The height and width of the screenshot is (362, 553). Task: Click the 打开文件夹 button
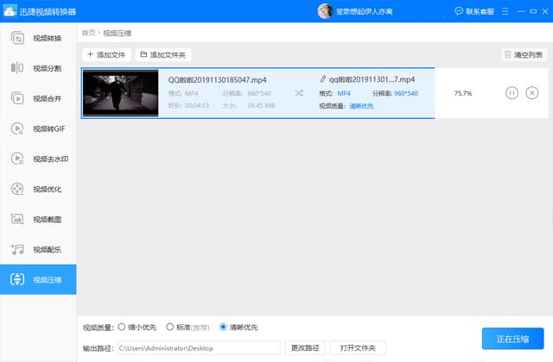(x=358, y=348)
